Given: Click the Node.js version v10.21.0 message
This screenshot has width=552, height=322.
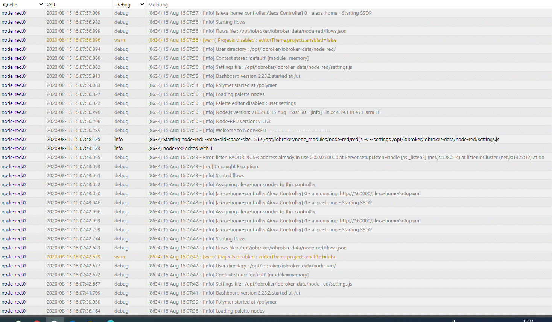Looking at the screenshot, I should (x=264, y=112).
